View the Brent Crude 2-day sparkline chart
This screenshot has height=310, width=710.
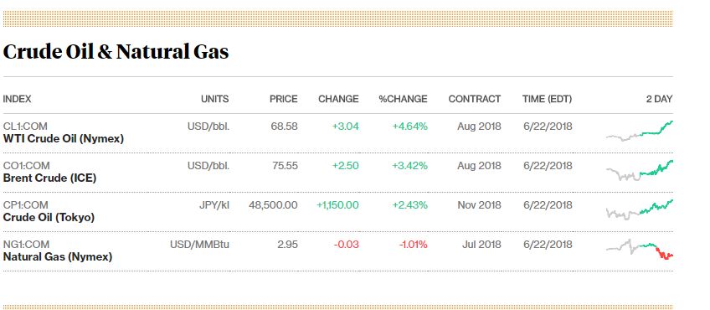[x=640, y=170]
